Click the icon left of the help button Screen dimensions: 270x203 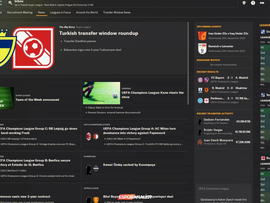click(x=244, y=3)
